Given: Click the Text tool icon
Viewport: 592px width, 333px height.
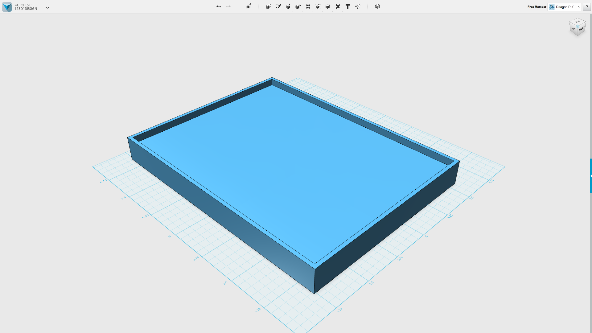Looking at the screenshot, I should click(x=347, y=6).
